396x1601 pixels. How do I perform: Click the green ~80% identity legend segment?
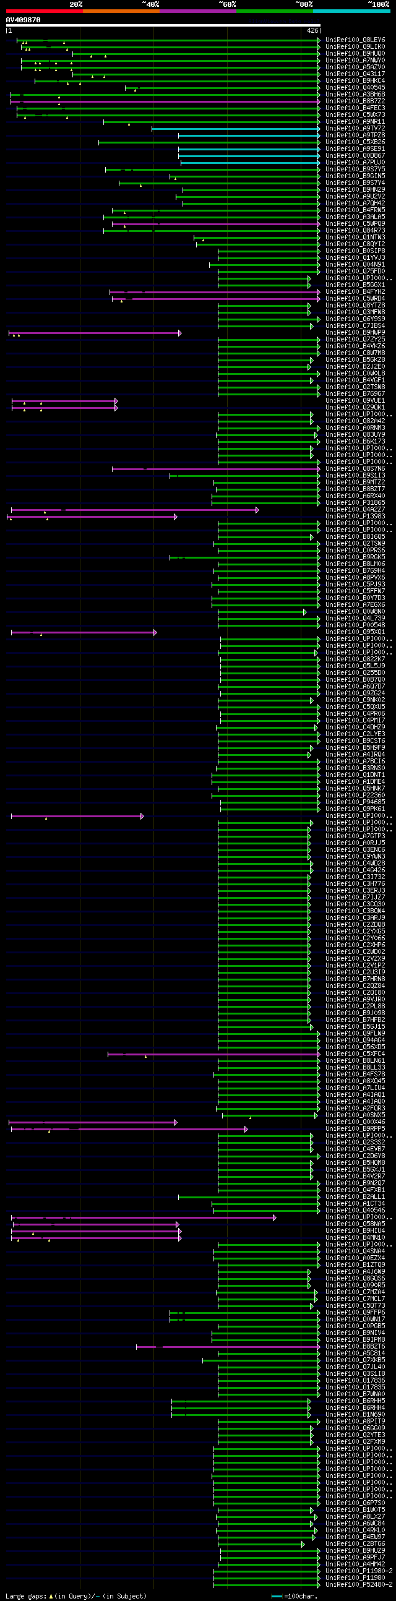tap(275, 11)
